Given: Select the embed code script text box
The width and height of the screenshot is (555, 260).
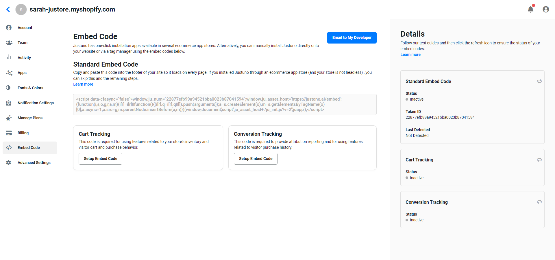Looking at the screenshot, I should (225, 104).
